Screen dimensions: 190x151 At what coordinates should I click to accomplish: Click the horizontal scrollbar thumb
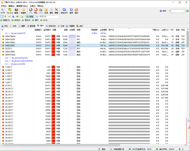[x=62, y=145]
